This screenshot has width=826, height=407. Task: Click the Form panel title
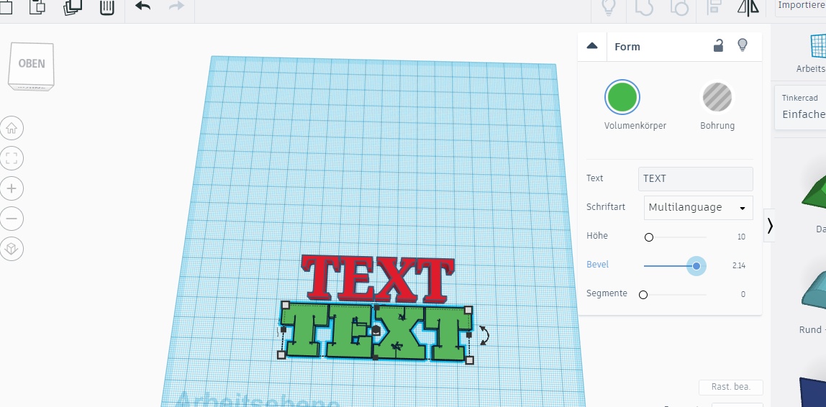coord(627,47)
